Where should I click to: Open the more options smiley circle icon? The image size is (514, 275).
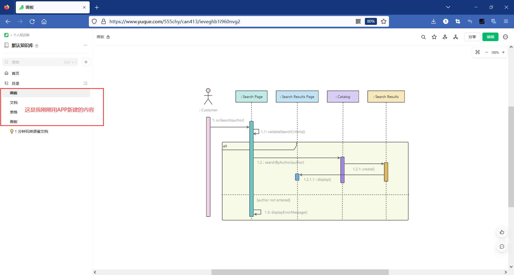tap(505, 37)
